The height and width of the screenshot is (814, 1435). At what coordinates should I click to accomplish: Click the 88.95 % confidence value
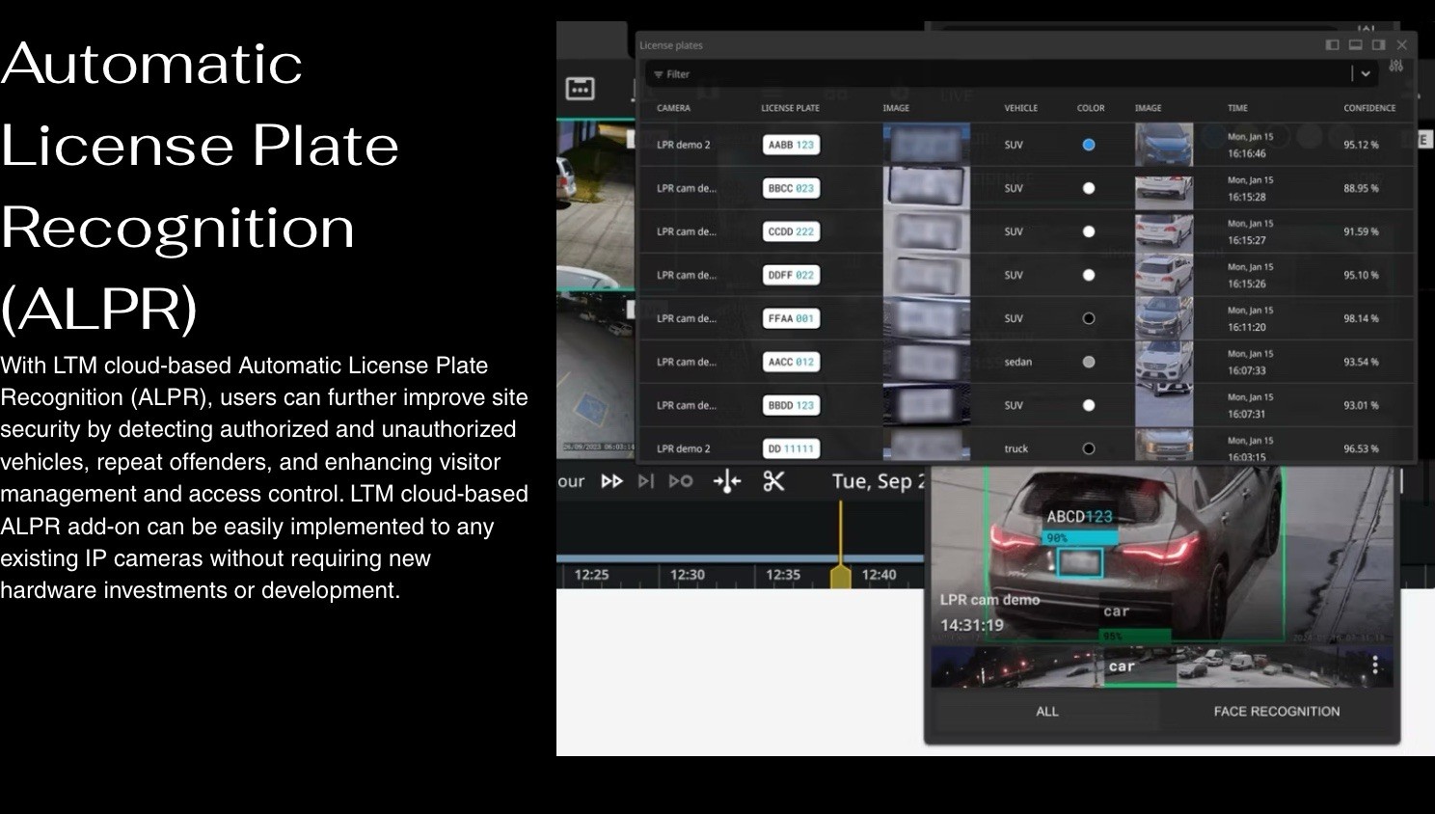tap(1361, 188)
